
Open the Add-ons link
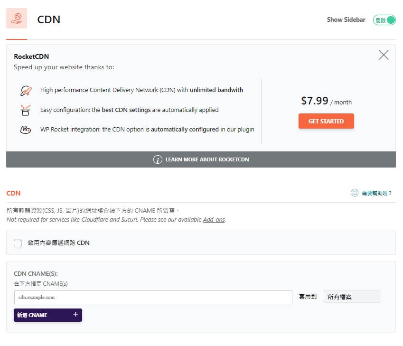pos(214,220)
